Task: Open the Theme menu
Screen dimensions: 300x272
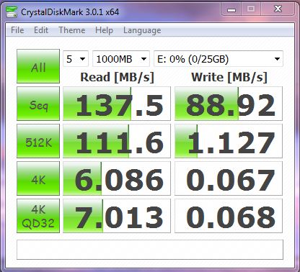Action: point(72,30)
